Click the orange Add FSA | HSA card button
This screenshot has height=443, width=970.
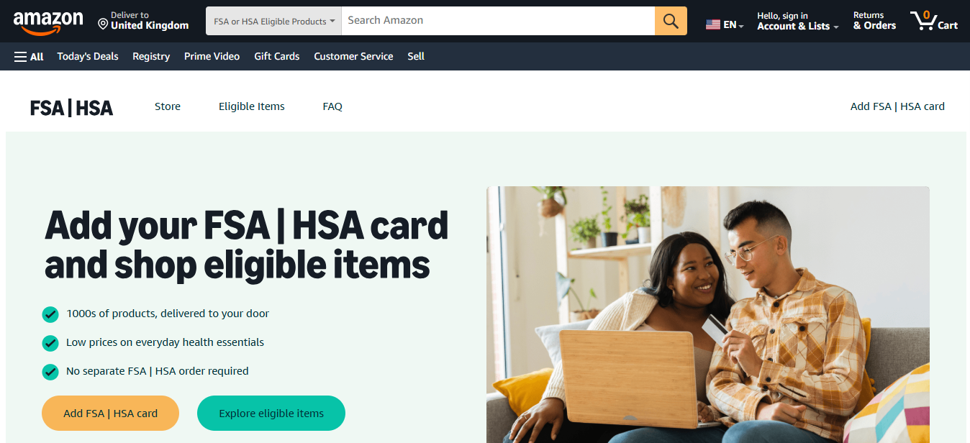tap(110, 414)
